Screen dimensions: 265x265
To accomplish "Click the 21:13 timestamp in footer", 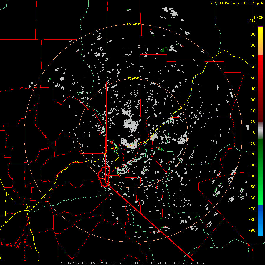I will tap(197, 263).
